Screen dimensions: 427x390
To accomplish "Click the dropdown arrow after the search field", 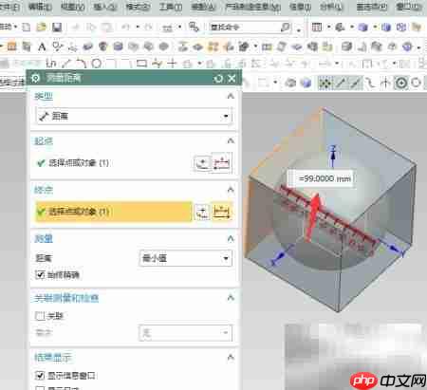I will [299, 29].
